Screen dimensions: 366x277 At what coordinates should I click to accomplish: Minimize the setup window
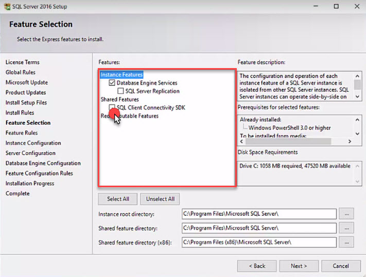pyautogui.click(x=316, y=6)
